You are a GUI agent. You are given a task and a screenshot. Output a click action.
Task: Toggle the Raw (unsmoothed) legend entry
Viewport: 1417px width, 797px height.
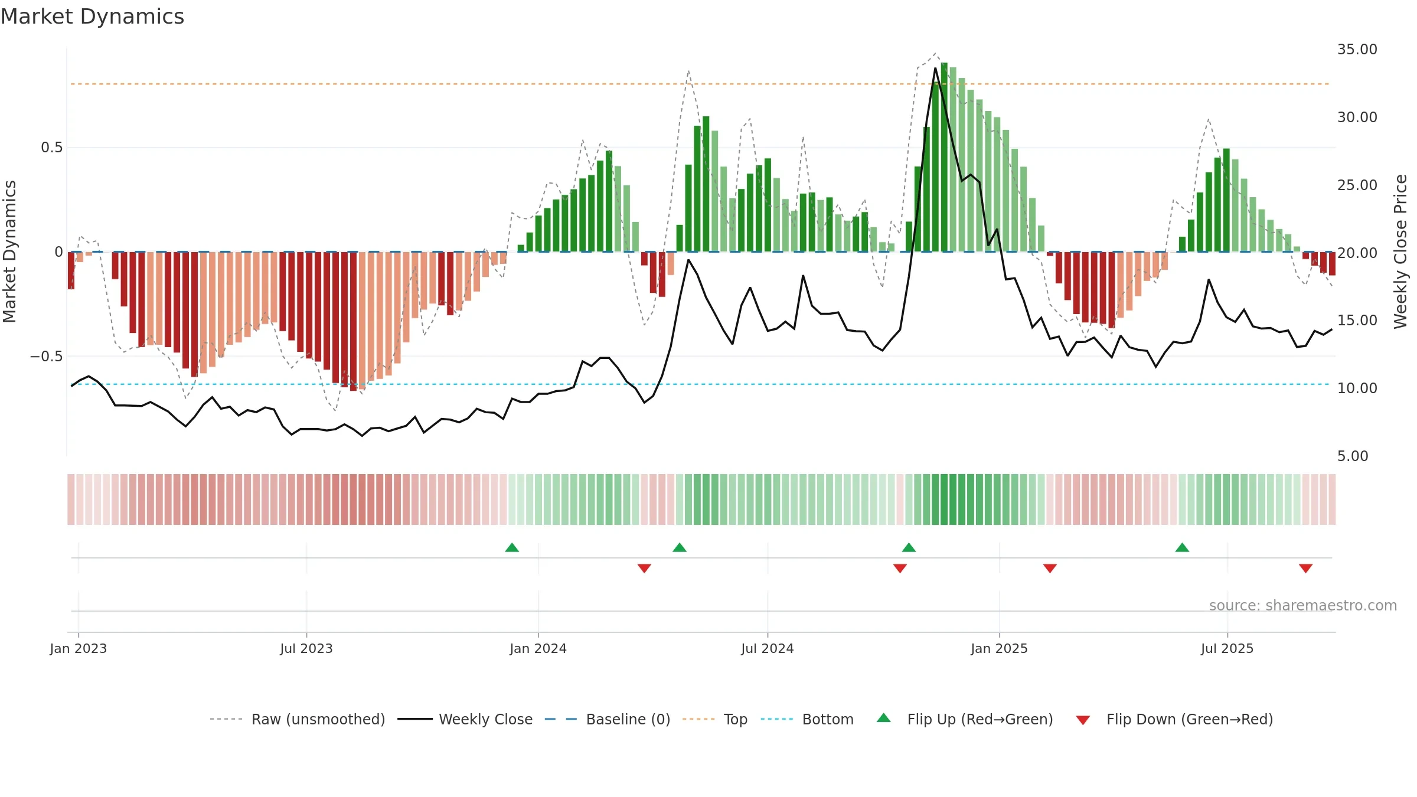tap(297, 719)
